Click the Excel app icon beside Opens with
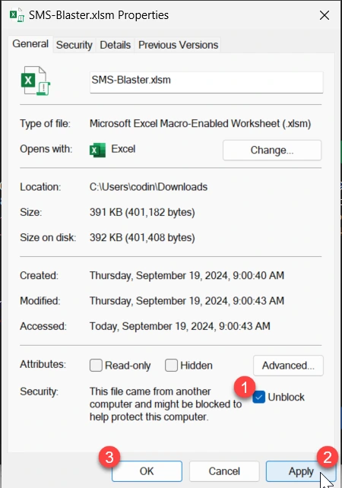 tap(97, 150)
